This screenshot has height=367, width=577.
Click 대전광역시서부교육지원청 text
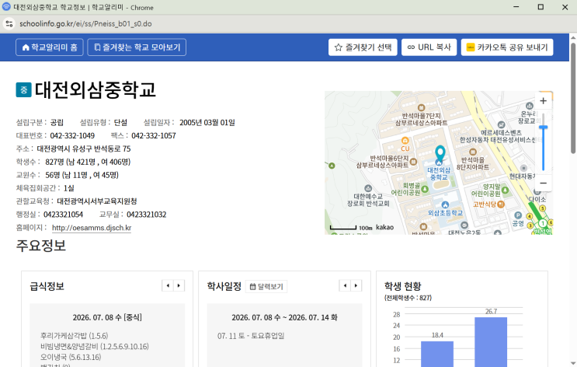coord(97,201)
